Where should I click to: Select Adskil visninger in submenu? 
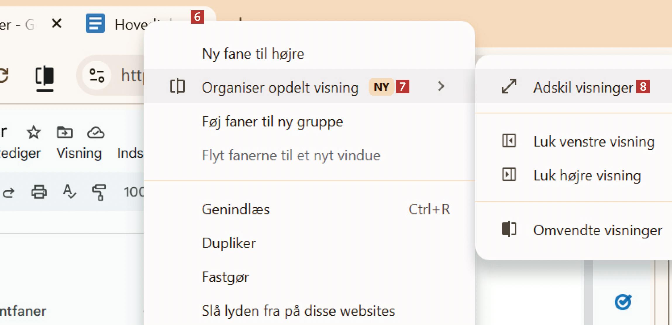(583, 87)
